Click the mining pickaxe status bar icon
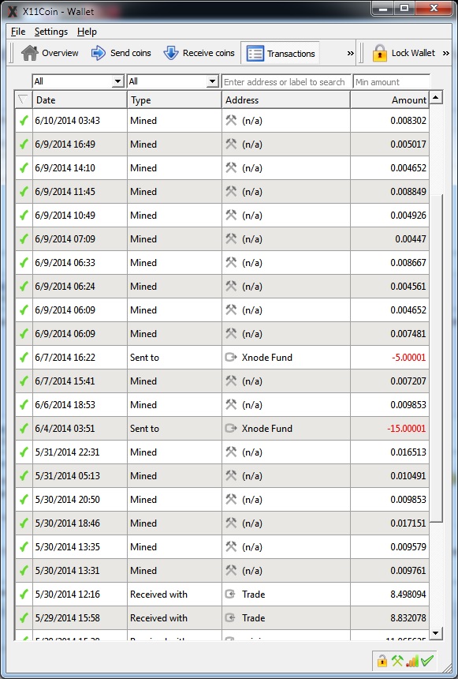Viewport: 458px width, 679px height. [397, 660]
